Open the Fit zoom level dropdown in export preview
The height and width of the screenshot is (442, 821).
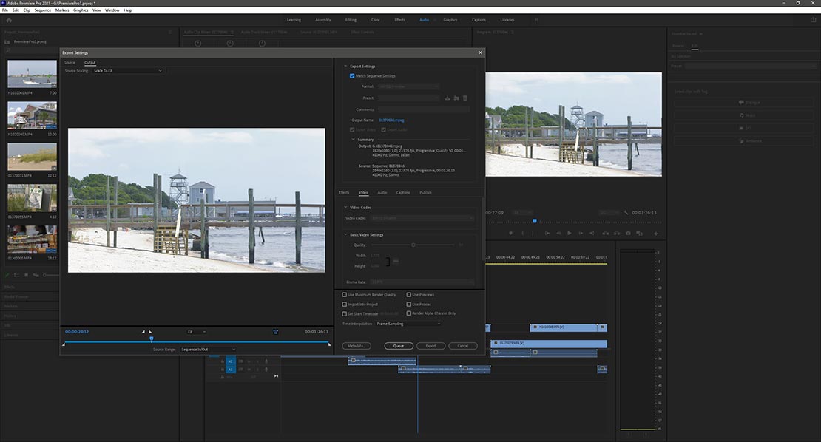point(196,332)
